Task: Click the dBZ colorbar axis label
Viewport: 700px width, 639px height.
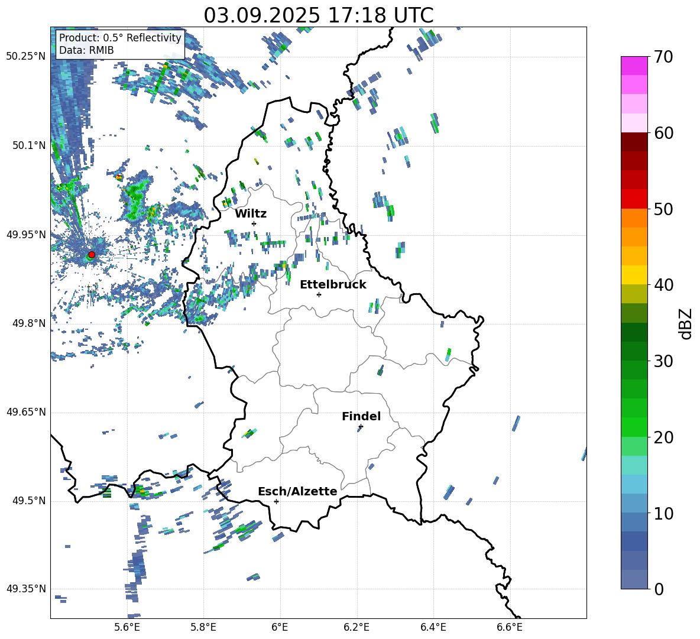Action: pos(686,323)
